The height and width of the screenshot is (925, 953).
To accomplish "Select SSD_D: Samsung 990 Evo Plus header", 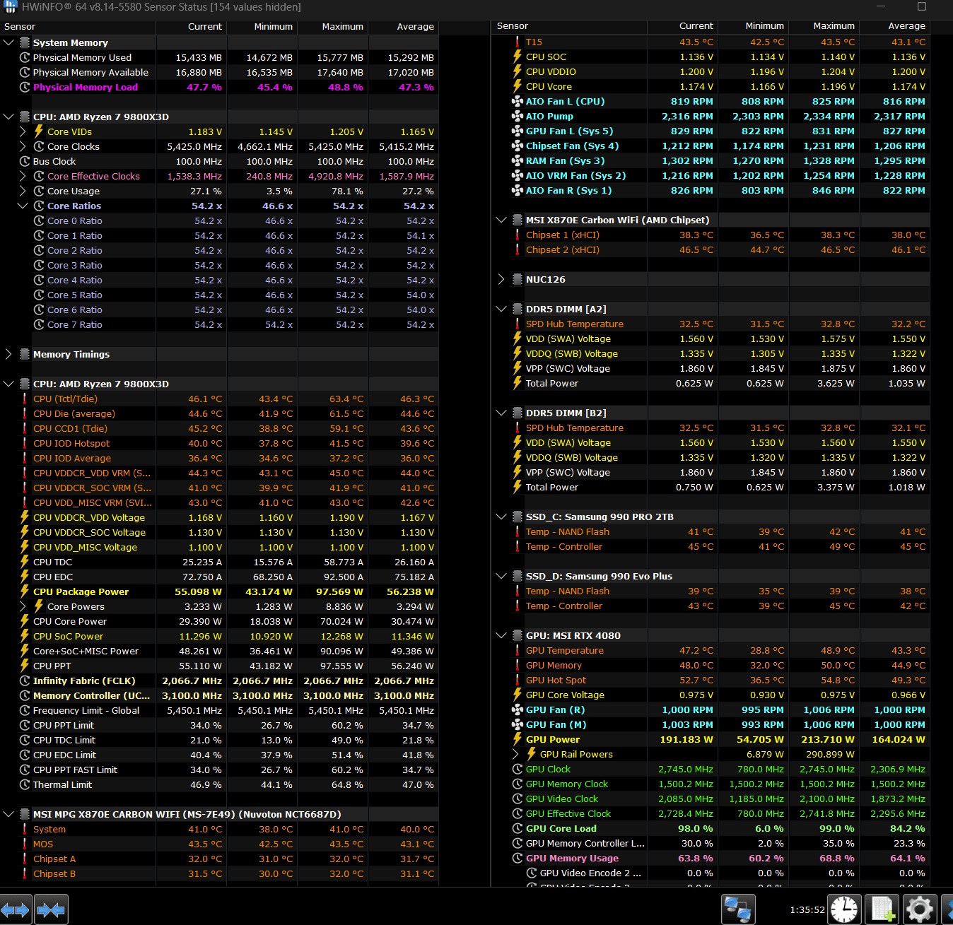I will tap(711, 576).
